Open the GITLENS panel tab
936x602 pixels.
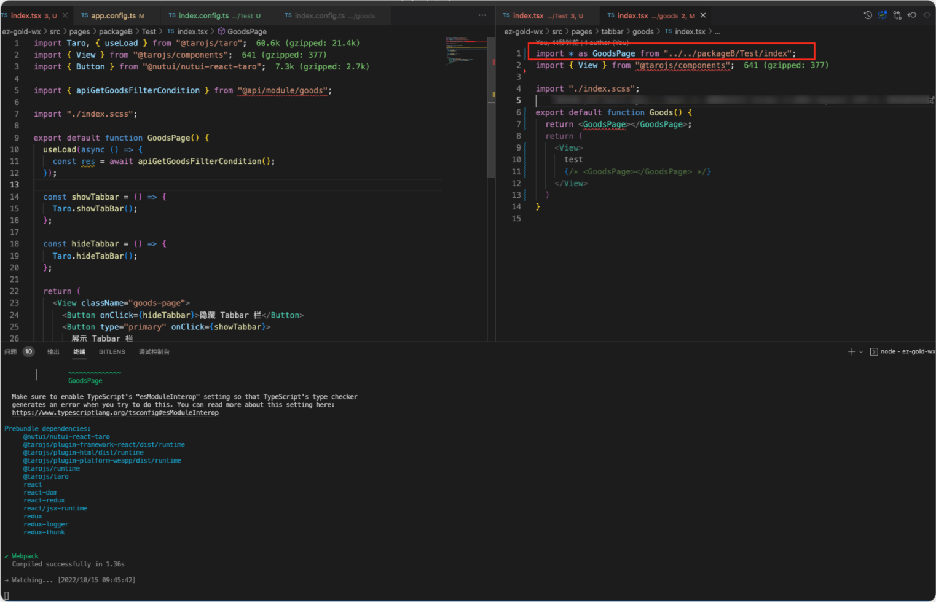(x=112, y=352)
